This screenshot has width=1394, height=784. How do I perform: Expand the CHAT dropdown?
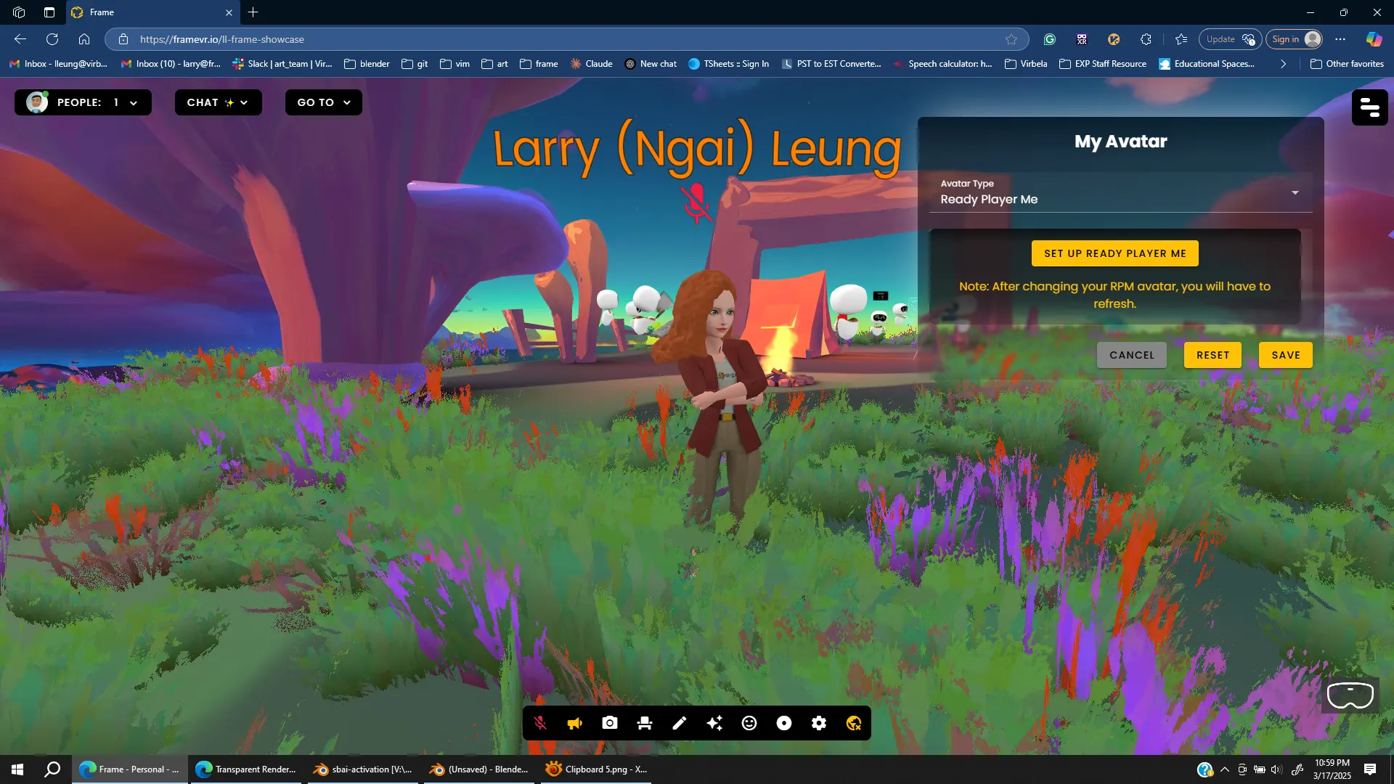click(x=218, y=102)
